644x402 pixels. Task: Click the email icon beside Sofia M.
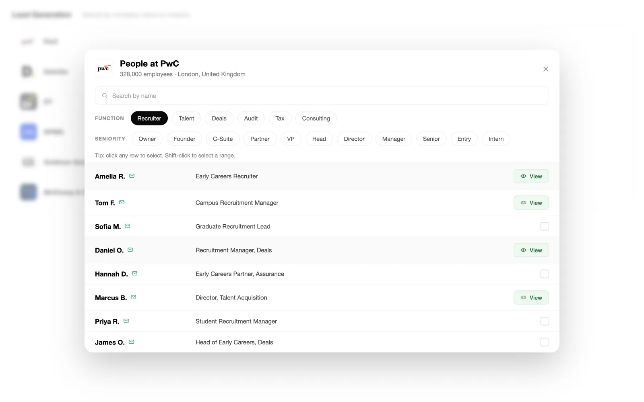(127, 226)
